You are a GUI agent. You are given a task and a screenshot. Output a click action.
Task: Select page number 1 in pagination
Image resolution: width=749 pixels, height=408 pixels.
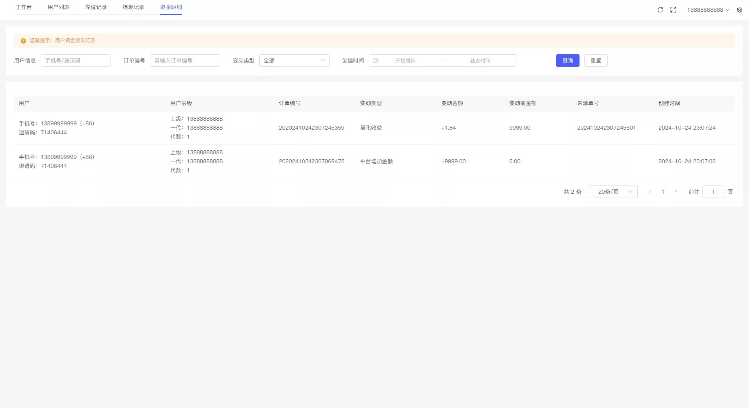coord(663,192)
